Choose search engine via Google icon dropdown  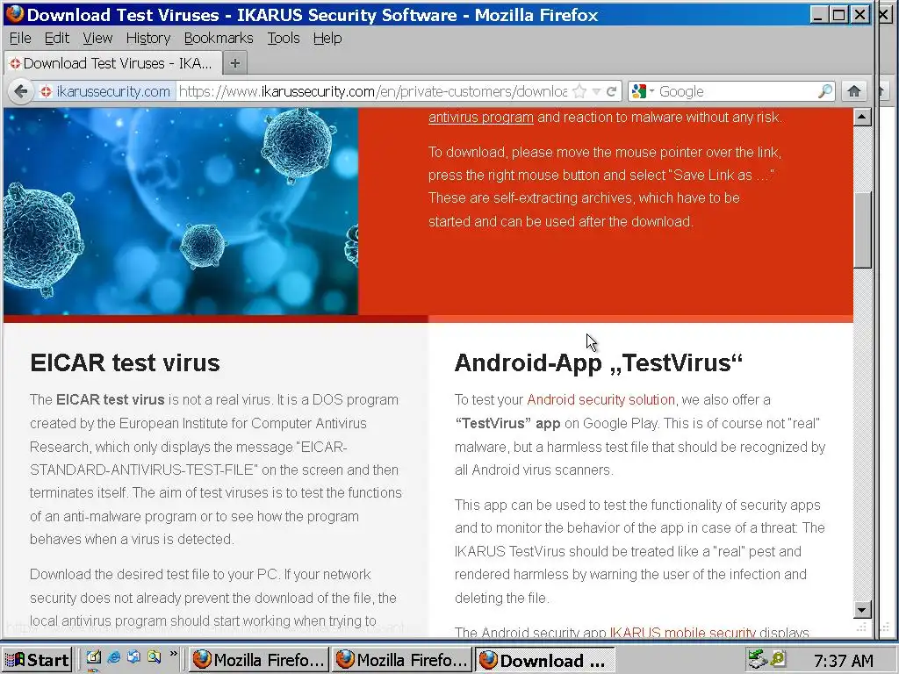click(642, 91)
